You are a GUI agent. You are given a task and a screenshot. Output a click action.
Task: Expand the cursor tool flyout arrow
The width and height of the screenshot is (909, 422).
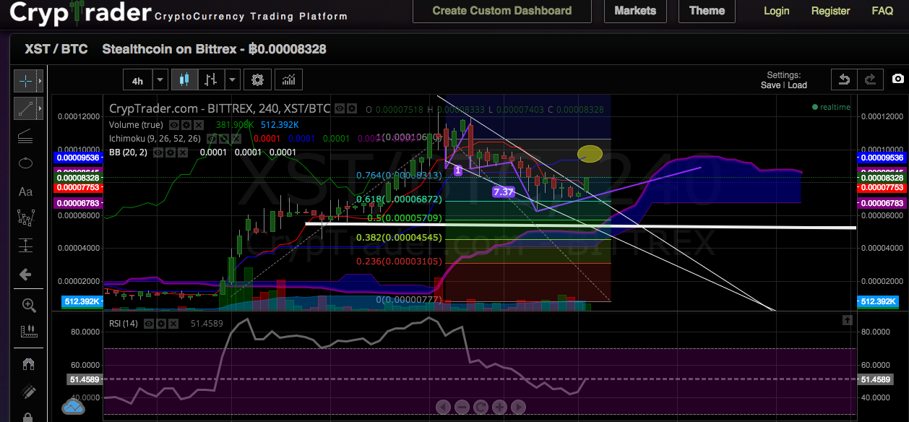click(x=39, y=80)
